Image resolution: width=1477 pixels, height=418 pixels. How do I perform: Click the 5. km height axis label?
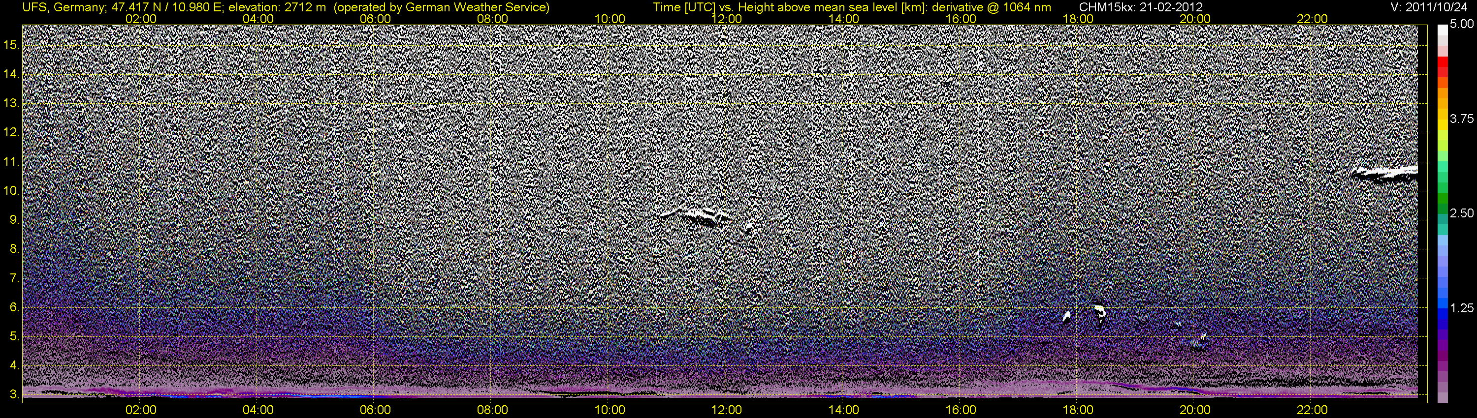pyautogui.click(x=14, y=337)
